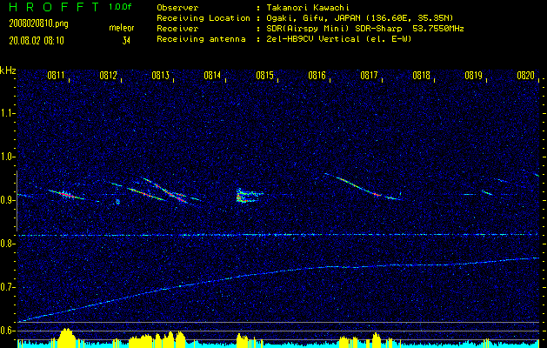Click the largest yellow power peak near 0811
This screenshot has height=348, width=547.
(67, 337)
